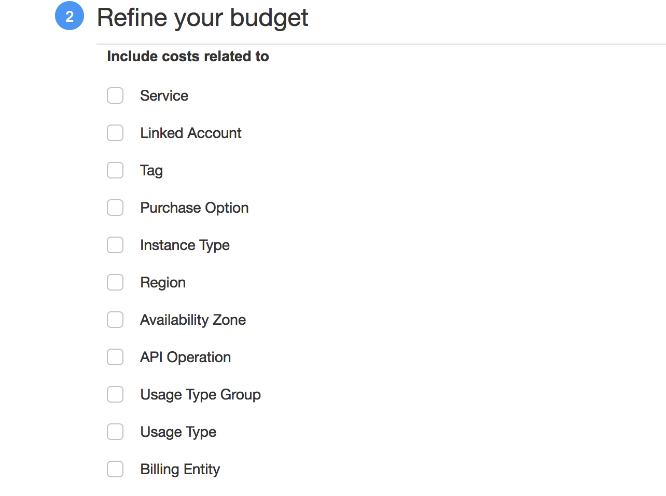This screenshot has width=666, height=496.
Task: Click the 'Availability Zone' label text
Action: tap(193, 320)
